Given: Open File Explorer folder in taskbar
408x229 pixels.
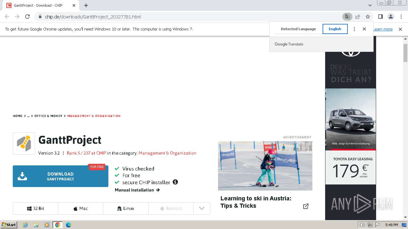Looking at the screenshot, I should coord(36,225).
